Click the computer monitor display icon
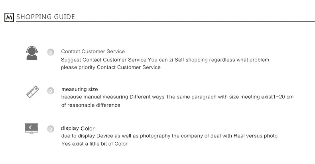This screenshot has height=164, width=315. coord(31,129)
